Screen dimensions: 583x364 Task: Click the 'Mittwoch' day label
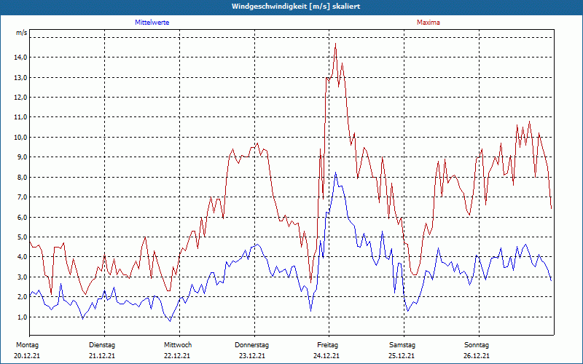click(178, 345)
